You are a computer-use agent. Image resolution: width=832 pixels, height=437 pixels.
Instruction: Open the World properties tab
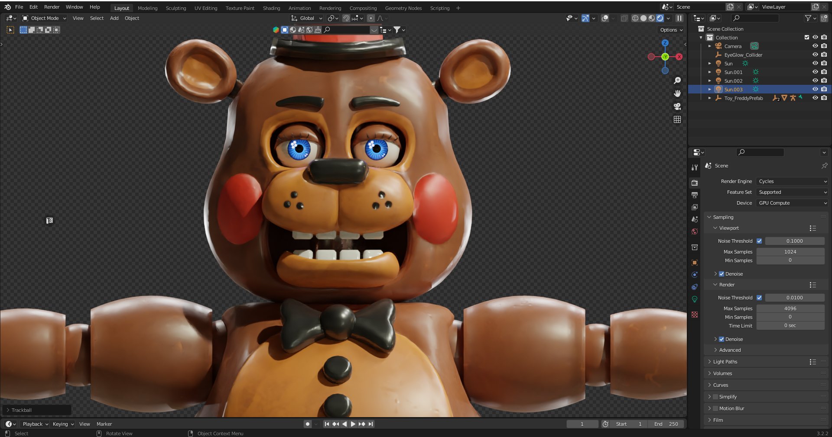click(x=695, y=231)
